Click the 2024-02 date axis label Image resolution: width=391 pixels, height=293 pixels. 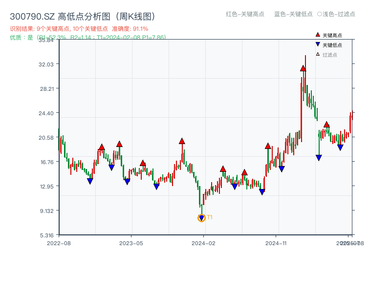(203, 243)
